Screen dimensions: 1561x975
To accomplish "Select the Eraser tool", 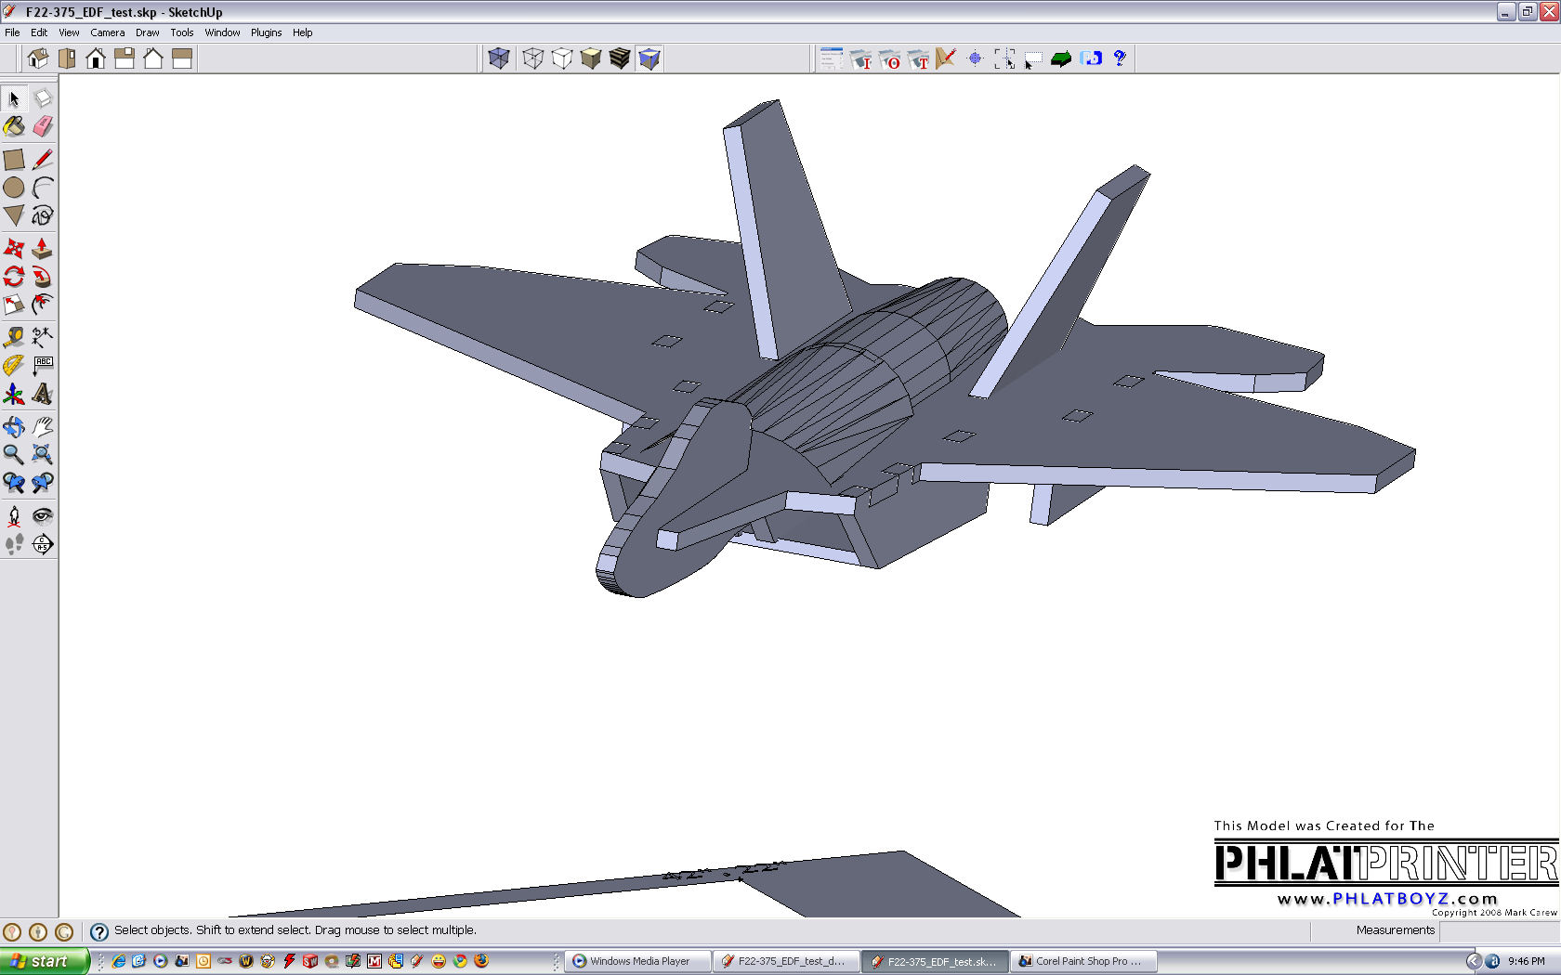I will pyautogui.click(x=43, y=126).
